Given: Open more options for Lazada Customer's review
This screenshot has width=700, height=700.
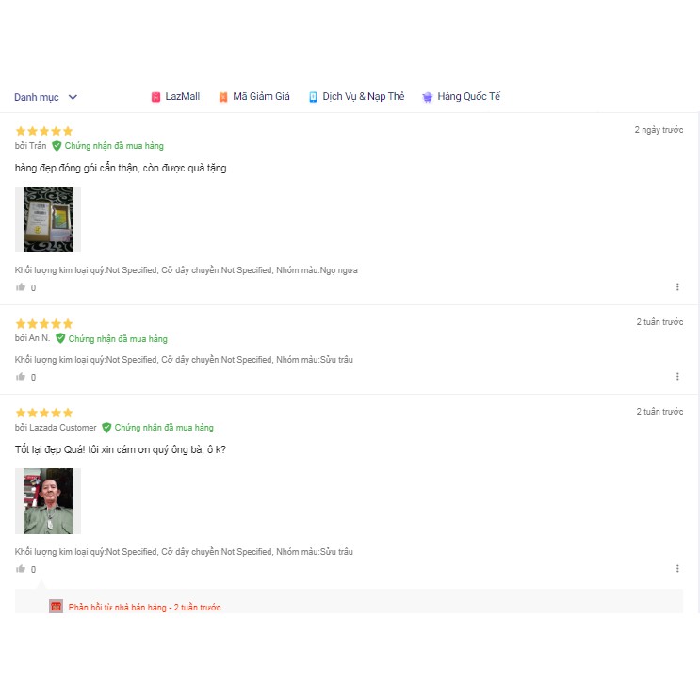Looking at the screenshot, I should pos(677,569).
